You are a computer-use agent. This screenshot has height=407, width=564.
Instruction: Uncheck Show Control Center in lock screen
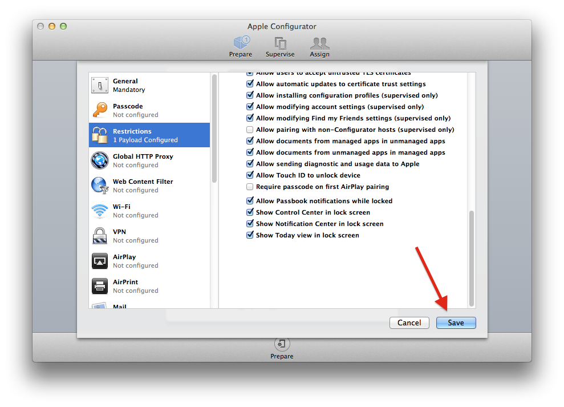click(x=250, y=212)
